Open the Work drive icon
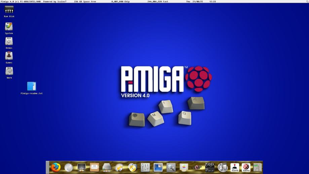 9,71
